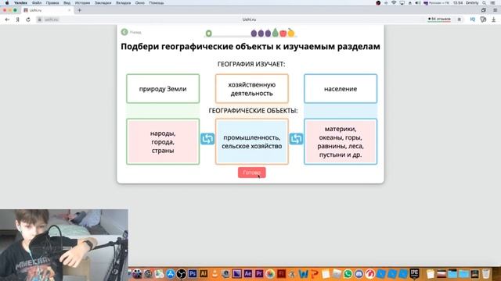Open the Вид menu
The image size is (501, 281).
point(67,3)
